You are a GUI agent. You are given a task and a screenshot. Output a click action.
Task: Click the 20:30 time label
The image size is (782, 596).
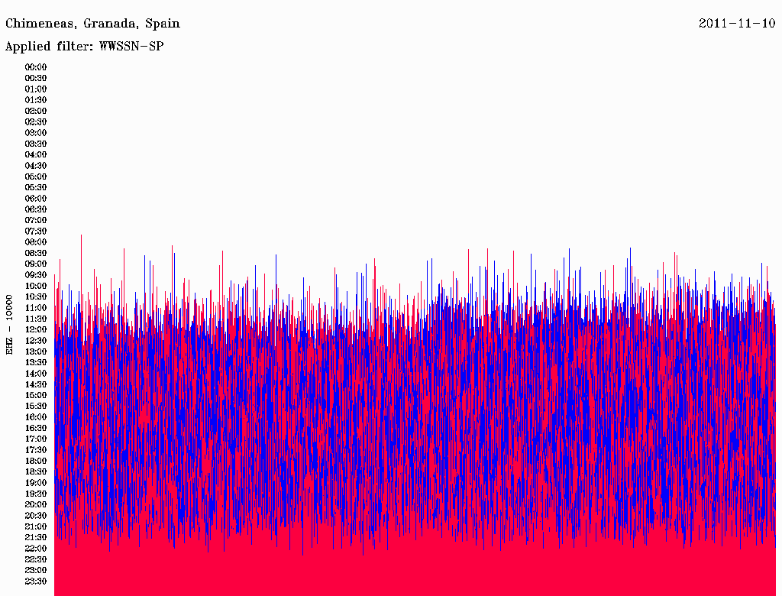[36, 515]
